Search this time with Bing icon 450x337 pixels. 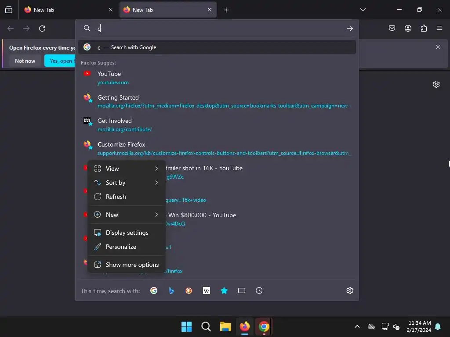click(171, 290)
